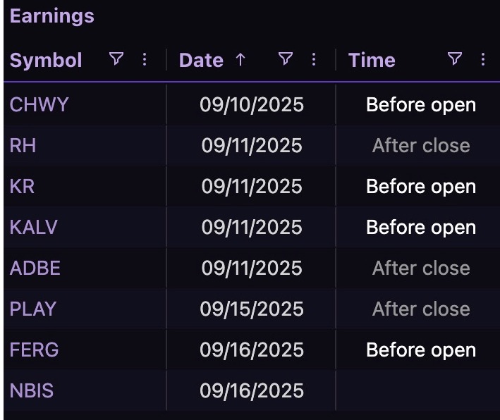Select the Earnings panel title
The width and height of the screenshot is (500, 420).
(52, 16)
